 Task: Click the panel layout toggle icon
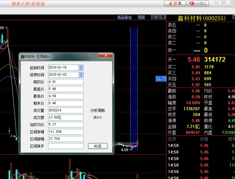click(163, 17)
